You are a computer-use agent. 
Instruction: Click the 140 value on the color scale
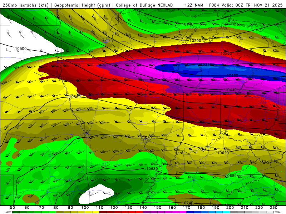[x=143, y=208]
